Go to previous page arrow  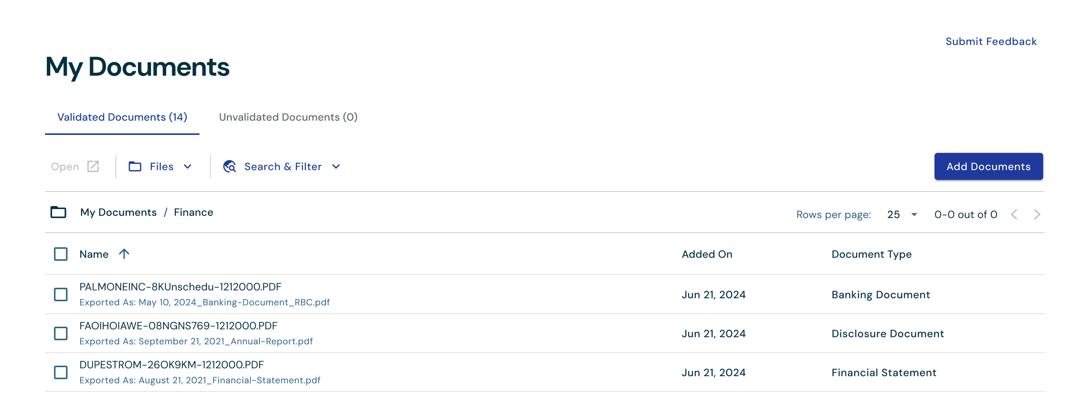point(1014,214)
